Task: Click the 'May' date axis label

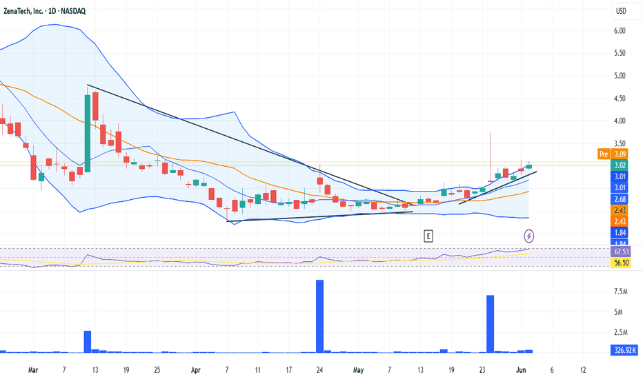Action: [x=358, y=370]
